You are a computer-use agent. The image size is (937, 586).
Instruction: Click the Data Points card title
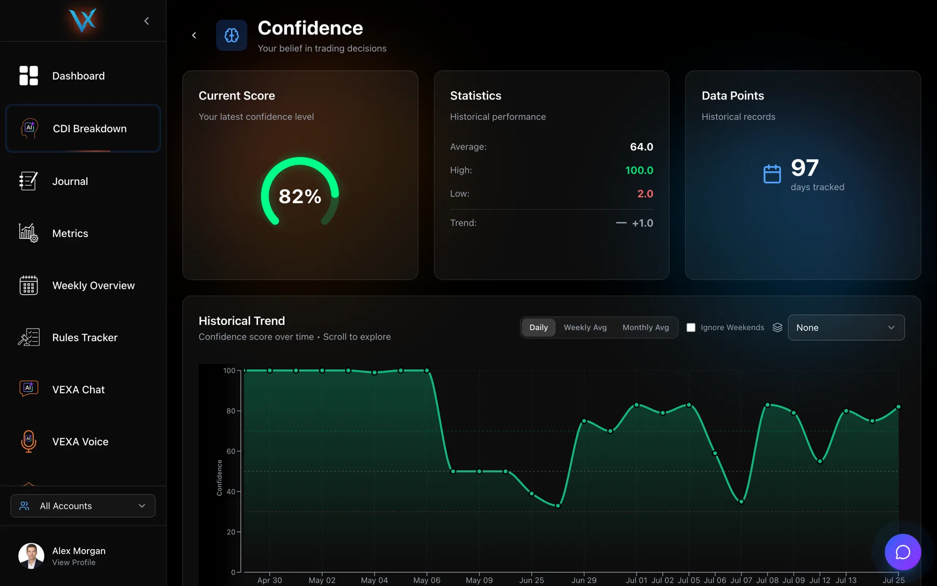point(732,96)
